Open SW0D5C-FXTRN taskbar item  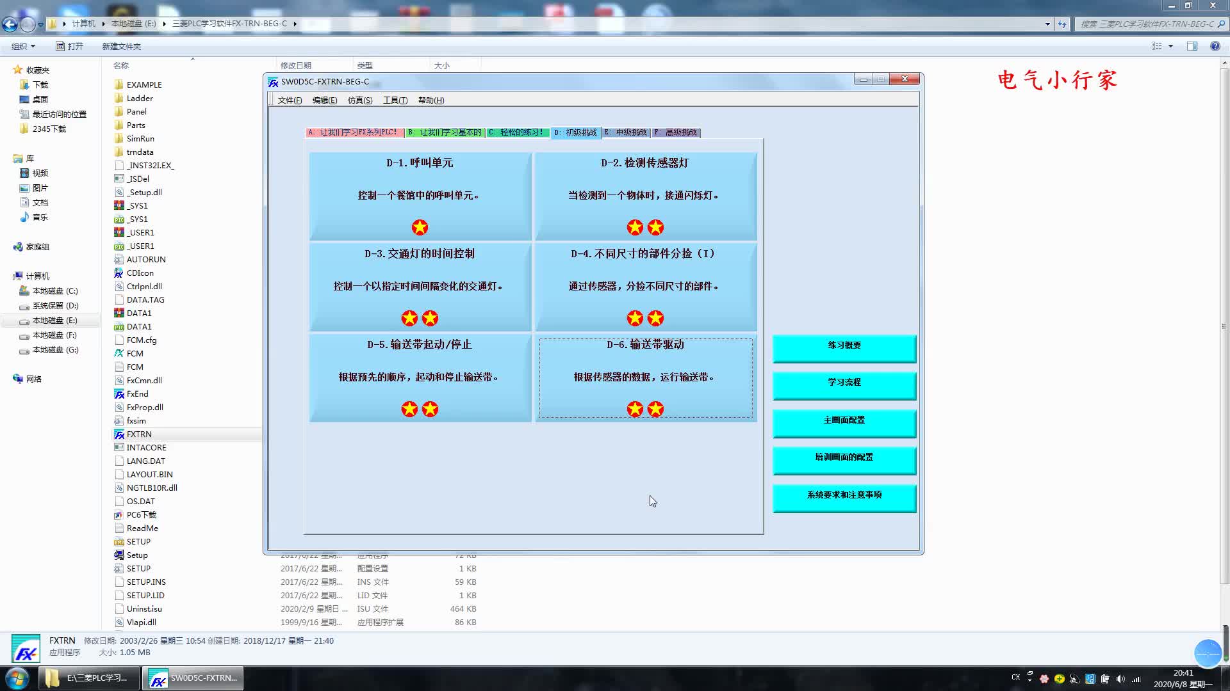coord(193,678)
